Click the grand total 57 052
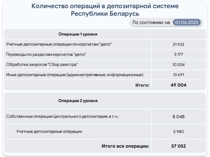210x157 pixels. [x=178, y=146]
